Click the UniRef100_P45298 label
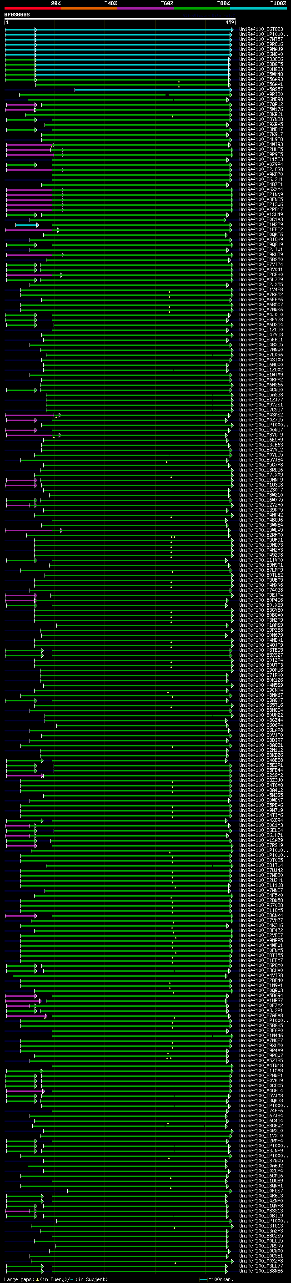Viewport: 291px width, 1283px height. pyautogui.click(x=261, y=555)
